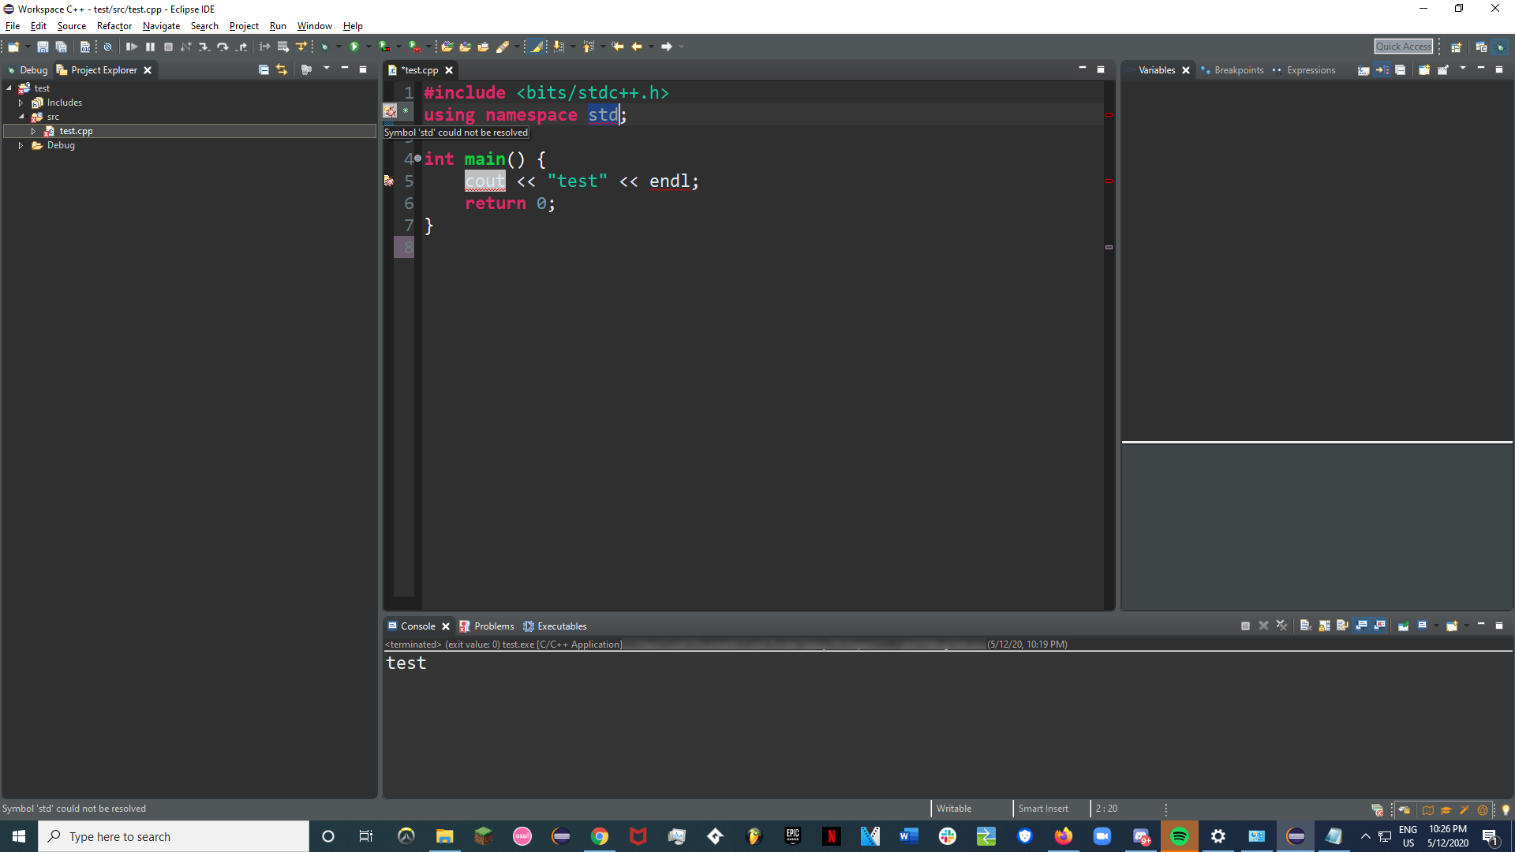Clear the console with Clear Console icon
This screenshot has height=852, width=1515.
pyautogui.click(x=1306, y=626)
